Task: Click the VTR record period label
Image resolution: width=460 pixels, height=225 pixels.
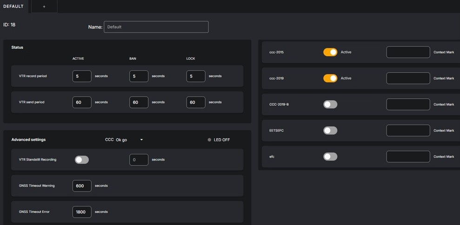Action: pyautogui.click(x=33, y=76)
